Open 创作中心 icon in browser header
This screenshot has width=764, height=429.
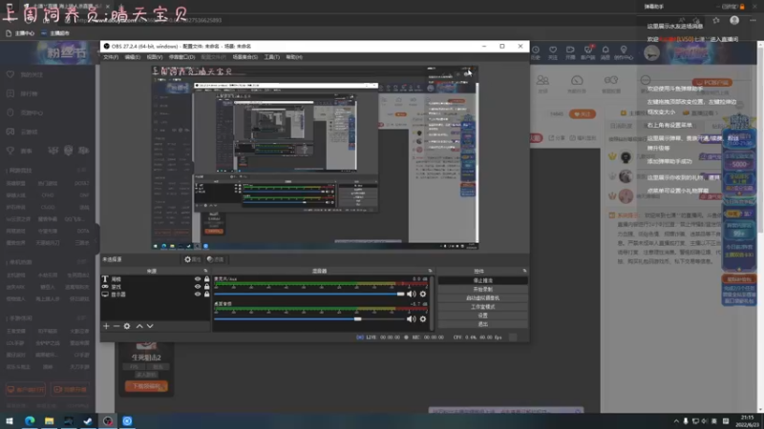tap(624, 52)
